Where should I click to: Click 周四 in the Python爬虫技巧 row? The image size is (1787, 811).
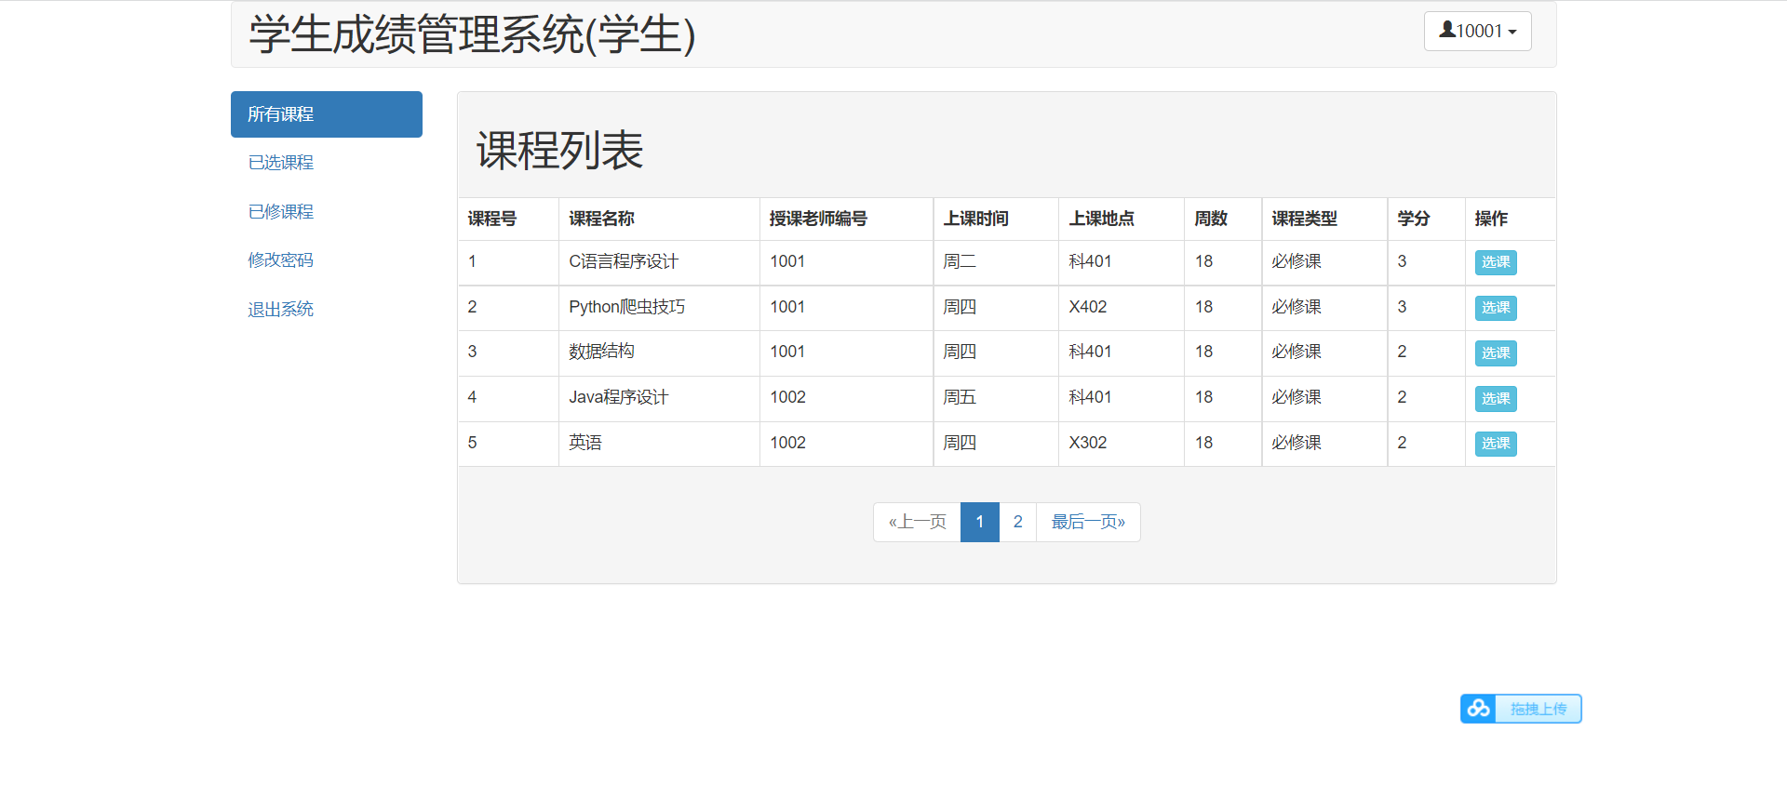[960, 307]
